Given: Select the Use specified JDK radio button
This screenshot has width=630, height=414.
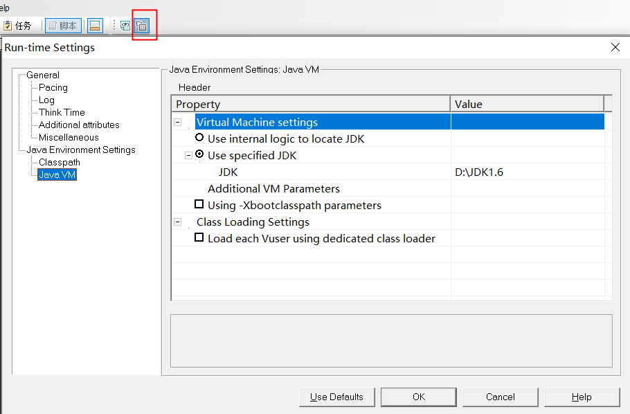Looking at the screenshot, I should click(x=199, y=154).
